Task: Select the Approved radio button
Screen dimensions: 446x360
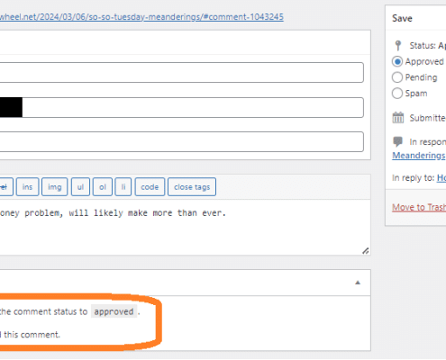Action: (397, 61)
